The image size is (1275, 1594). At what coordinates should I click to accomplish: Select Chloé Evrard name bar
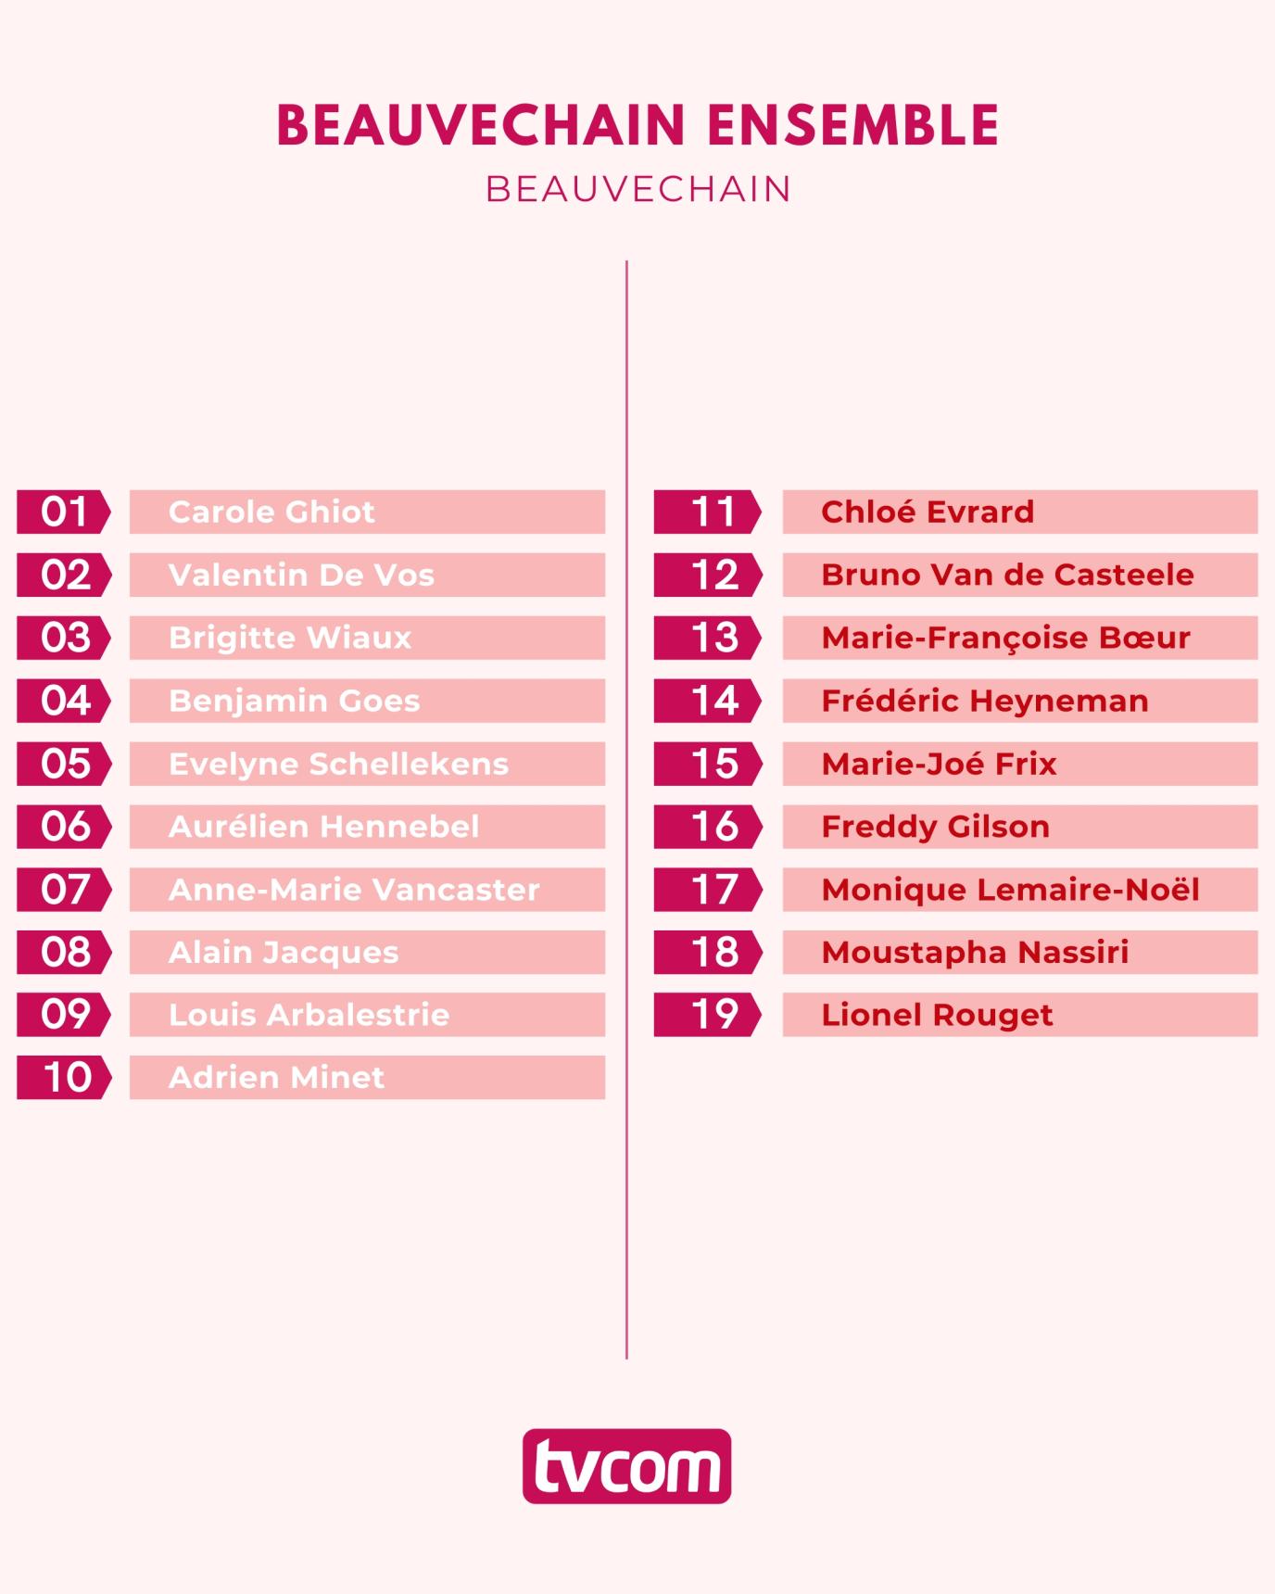point(1019,512)
